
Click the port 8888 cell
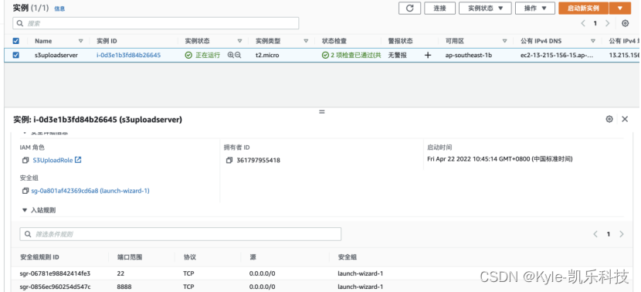click(124, 287)
